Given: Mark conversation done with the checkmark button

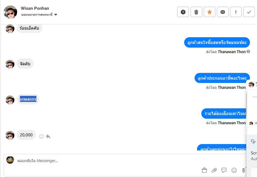Looking at the screenshot, I should 249,12.
